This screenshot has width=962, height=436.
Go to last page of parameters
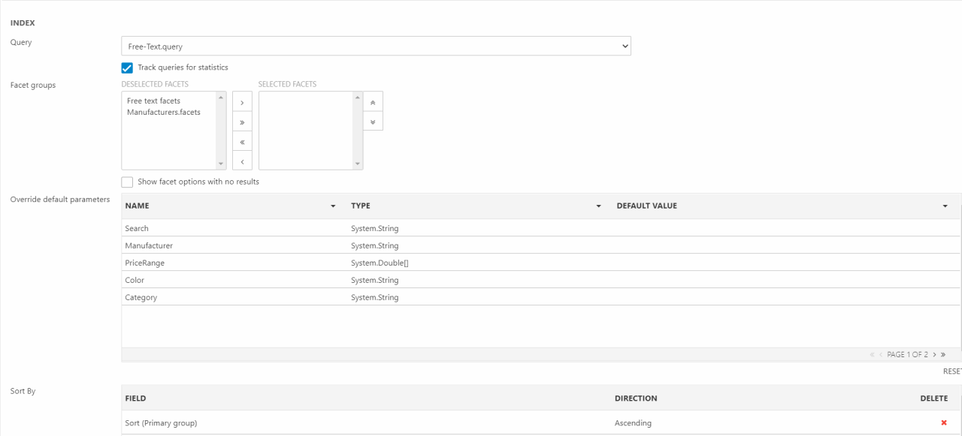pyautogui.click(x=942, y=355)
